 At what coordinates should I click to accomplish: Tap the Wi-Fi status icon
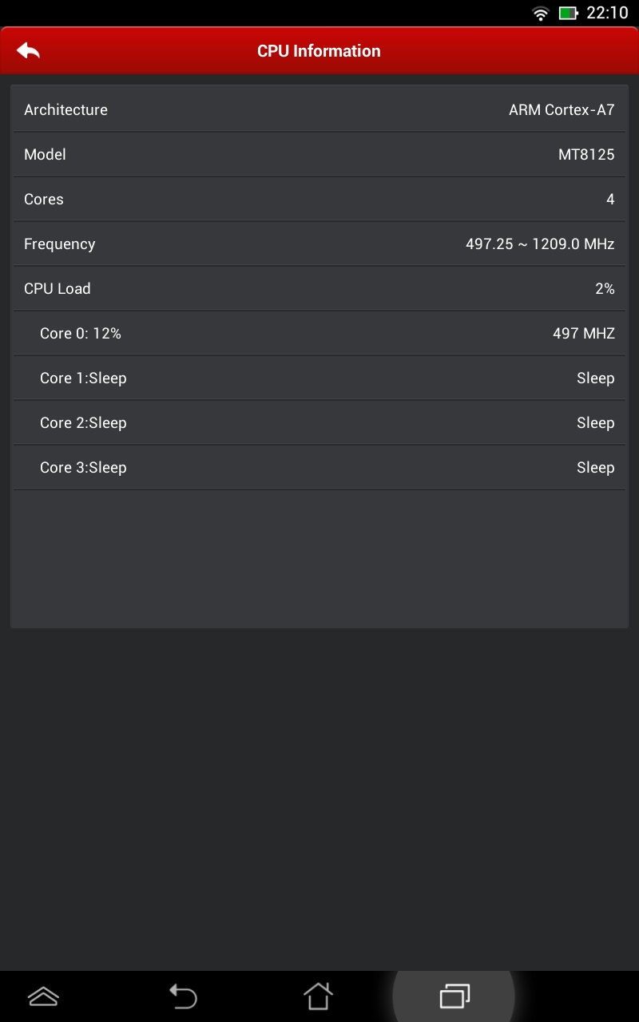tap(541, 13)
